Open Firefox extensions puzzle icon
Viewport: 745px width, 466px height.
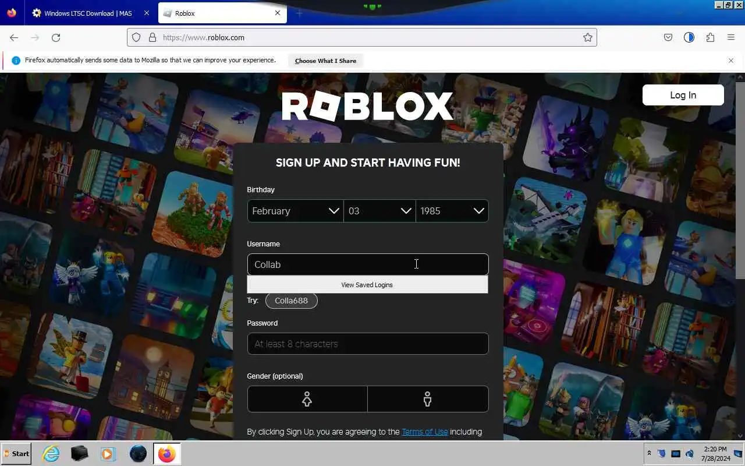tap(710, 37)
